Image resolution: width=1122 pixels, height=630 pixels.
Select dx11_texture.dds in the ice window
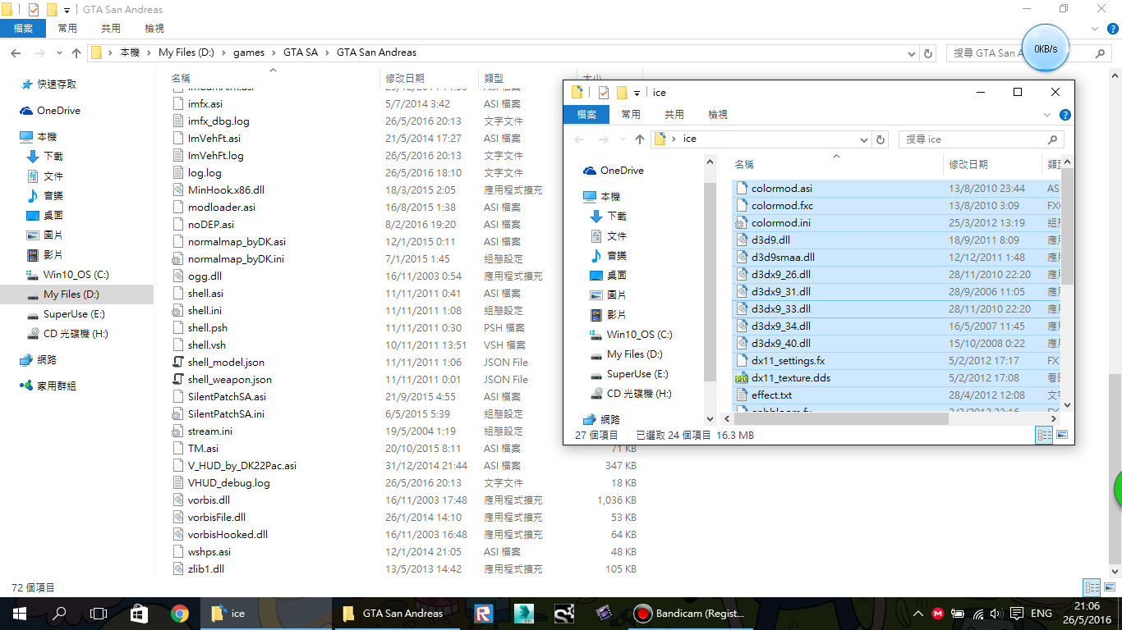point(790,378)
